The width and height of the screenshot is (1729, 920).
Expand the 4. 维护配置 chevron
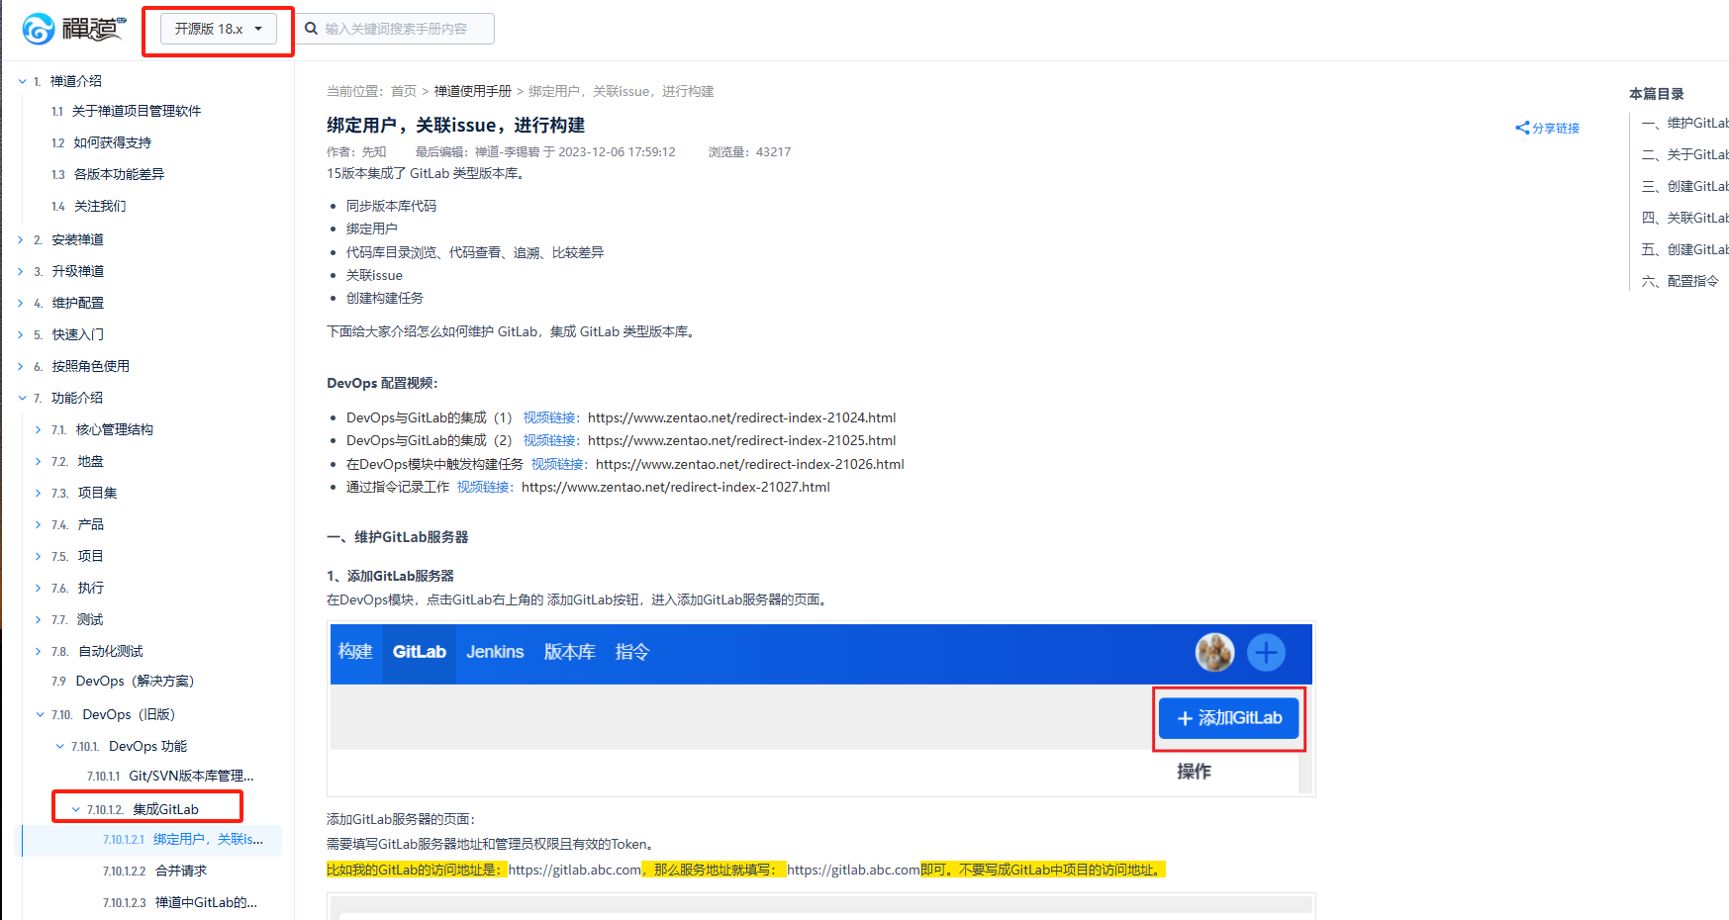click(22, 303)
